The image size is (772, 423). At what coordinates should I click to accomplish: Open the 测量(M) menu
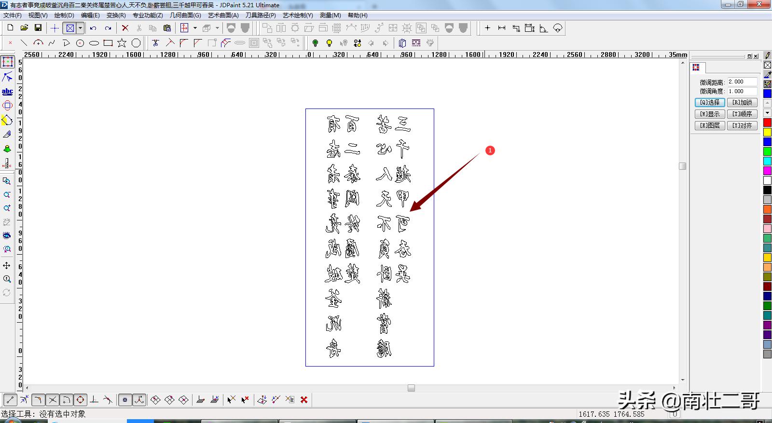[x=331, y=15]
